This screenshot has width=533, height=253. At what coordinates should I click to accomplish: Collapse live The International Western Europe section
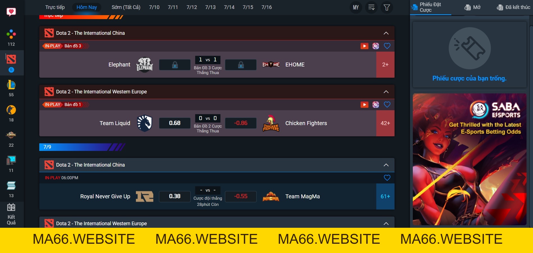(386, 92)
